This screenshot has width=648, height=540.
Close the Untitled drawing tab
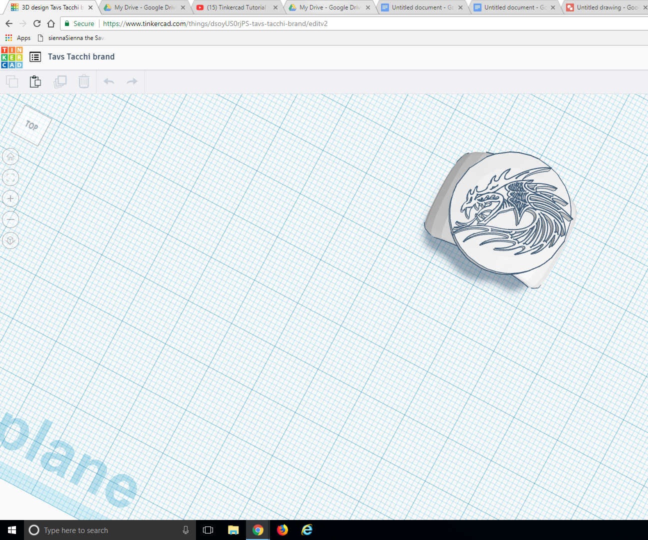coord(645,7)
